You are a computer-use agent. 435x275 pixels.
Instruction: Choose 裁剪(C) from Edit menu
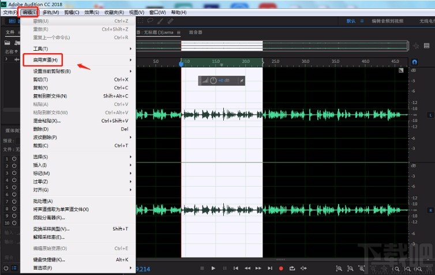click(x=78, y=146)
